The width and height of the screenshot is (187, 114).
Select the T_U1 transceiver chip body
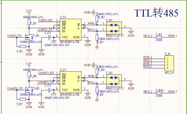[x=71, y=30]
